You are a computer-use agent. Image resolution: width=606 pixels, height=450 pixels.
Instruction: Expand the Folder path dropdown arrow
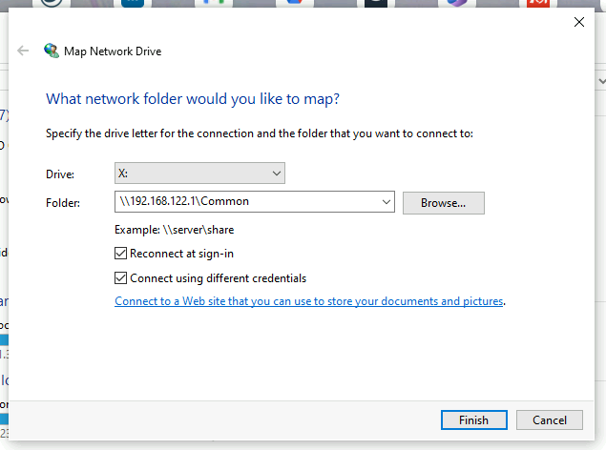386,202
